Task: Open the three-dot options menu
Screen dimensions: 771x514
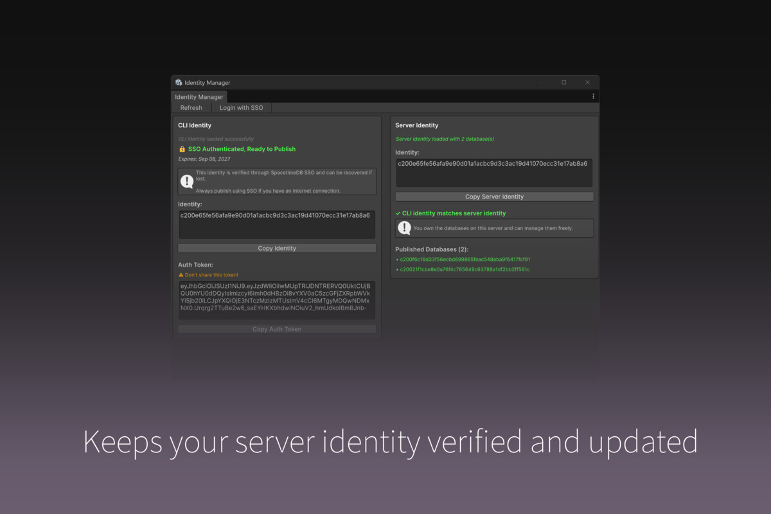Action: pos(593,96)
